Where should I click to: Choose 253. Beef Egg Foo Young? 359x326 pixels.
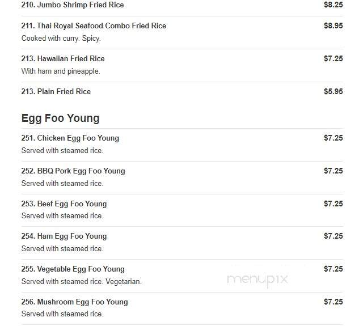pyautogui.click(x=64, y=204)
